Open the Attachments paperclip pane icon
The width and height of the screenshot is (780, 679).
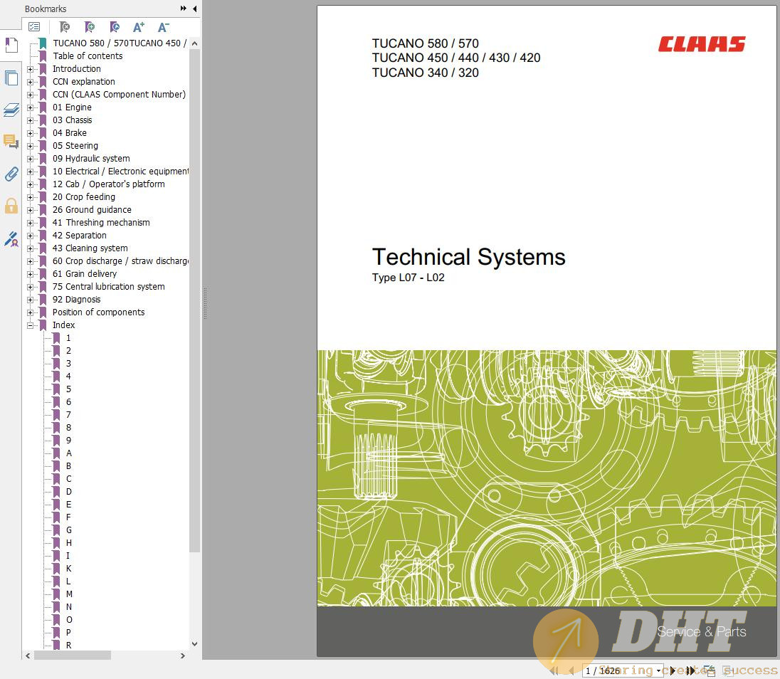(x=11, y=174)
